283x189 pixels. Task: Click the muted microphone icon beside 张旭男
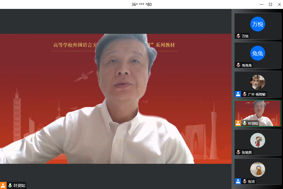[238, 152]
